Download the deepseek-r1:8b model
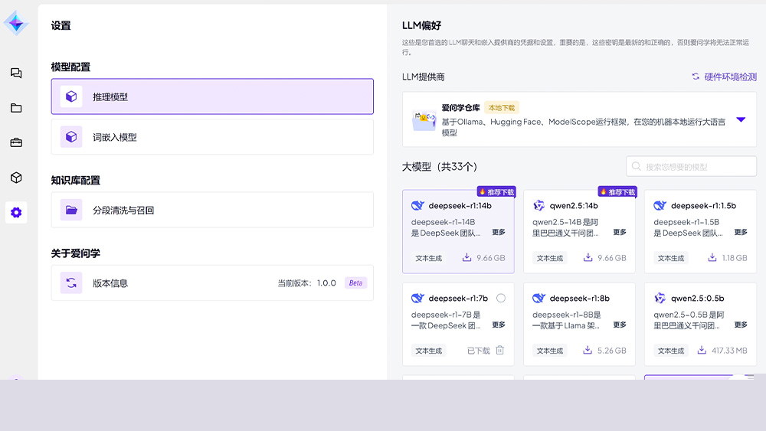 tap(588, 351)
